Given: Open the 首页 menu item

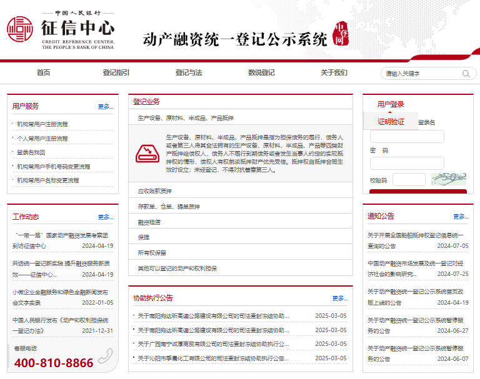Looking at the screenshot, I should 44,73.
